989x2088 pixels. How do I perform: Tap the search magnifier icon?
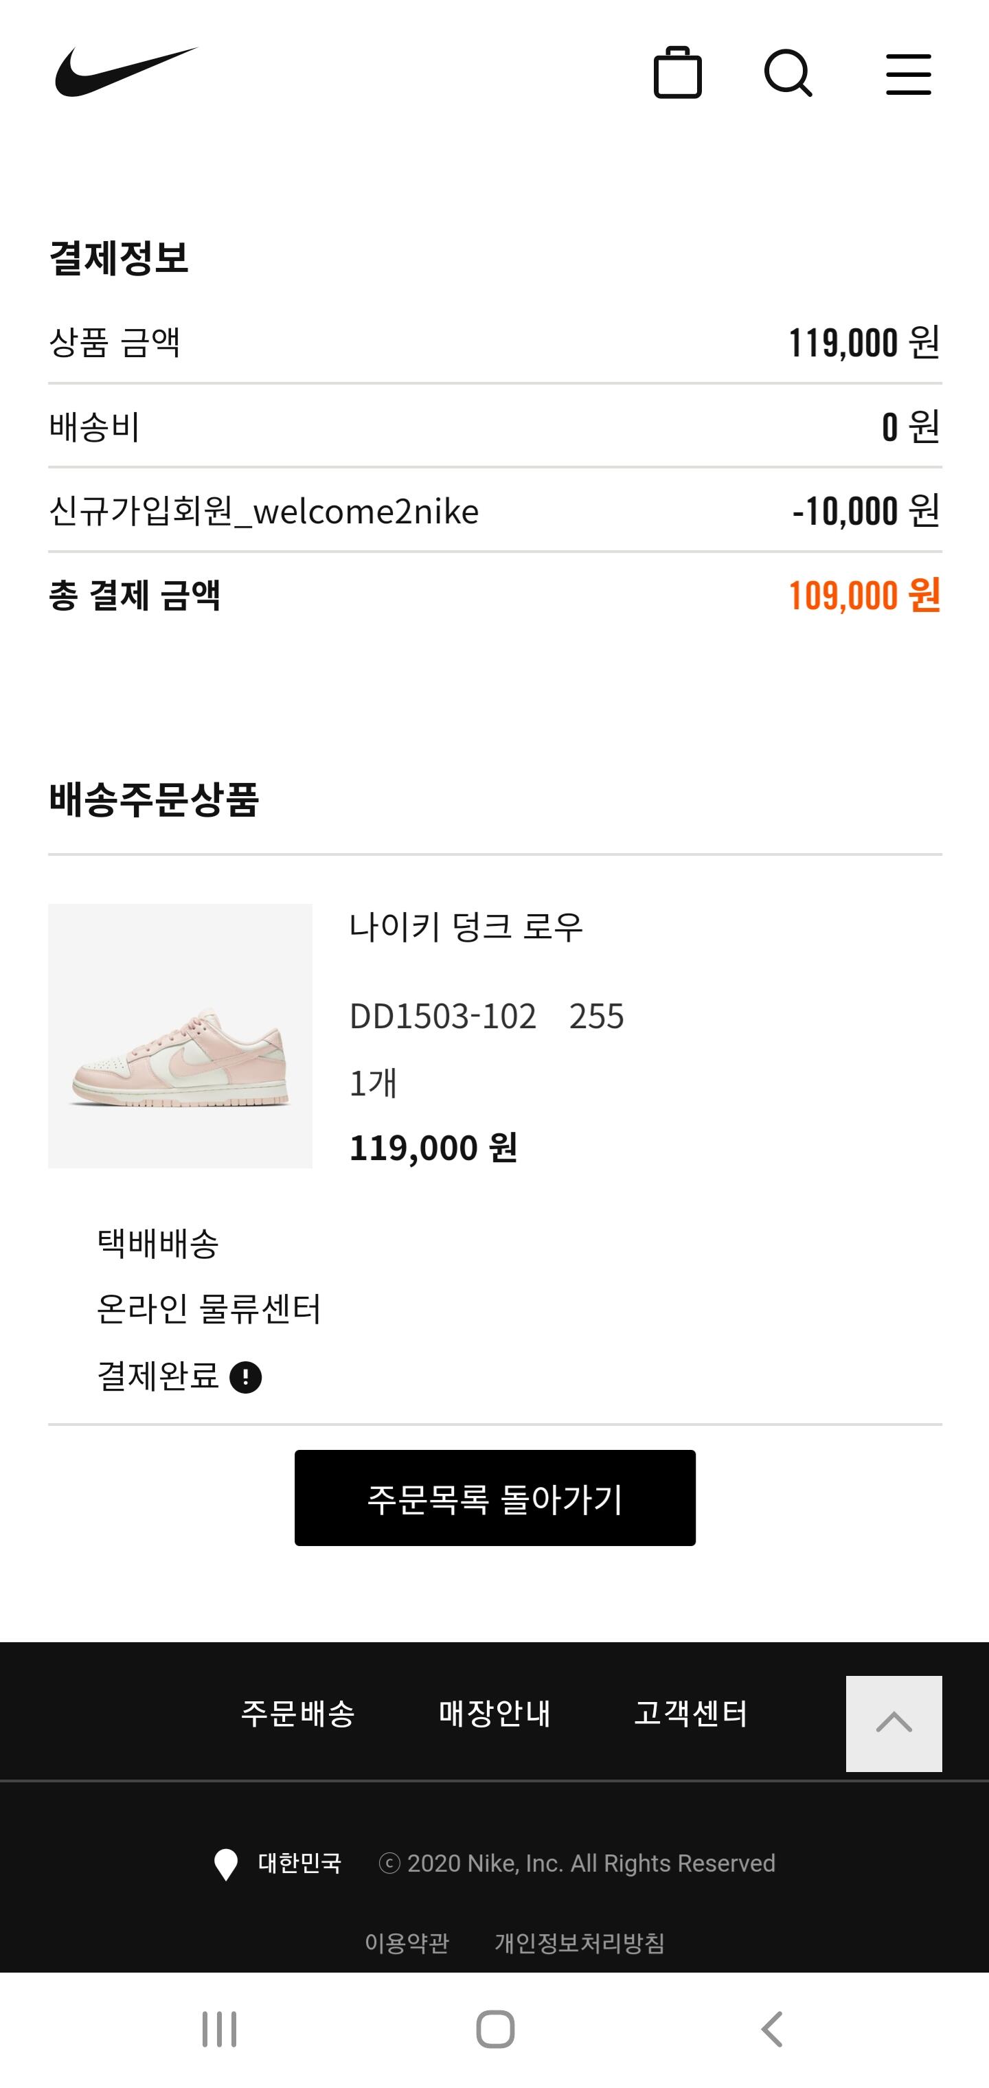pyautogui.click(x=788, y=73)
